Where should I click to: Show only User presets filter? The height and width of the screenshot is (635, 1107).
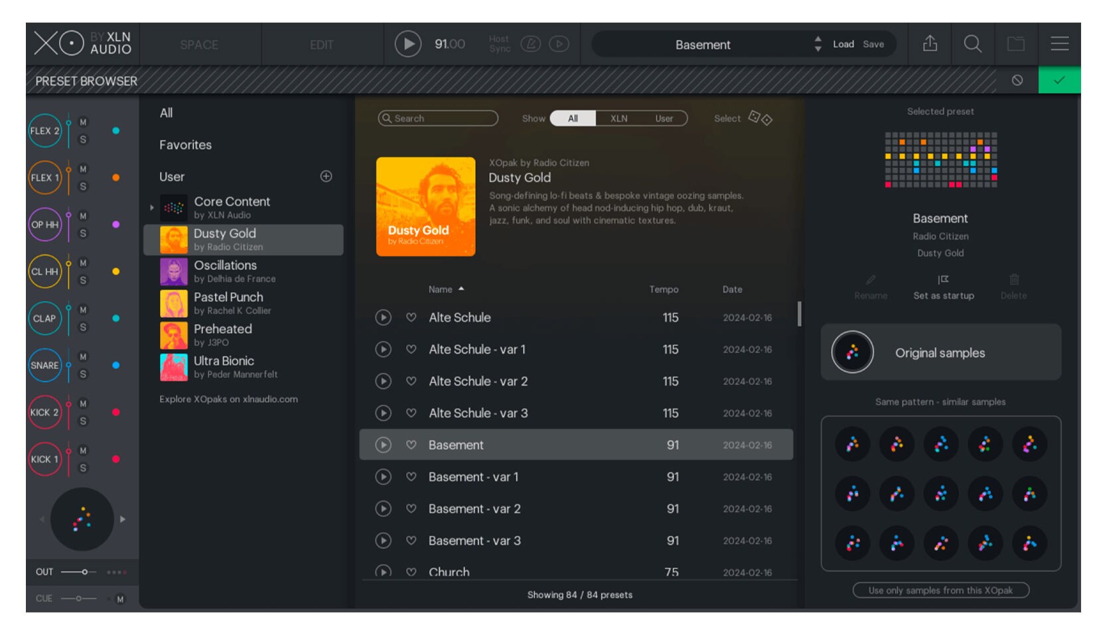point(664,118)
